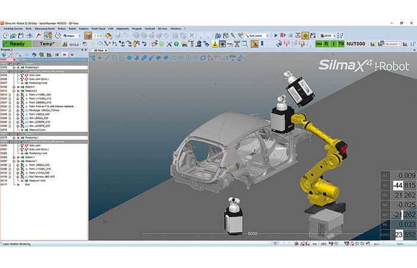Expand the Measure 1 tree node
This screenshot has width=417, height=268.
14,161
